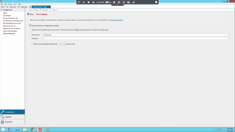Image resolution: width=235 pixels, height=132 pixels.
Task: Click the person-shaped icon in the remote toolbar
Action: point(114,2)
